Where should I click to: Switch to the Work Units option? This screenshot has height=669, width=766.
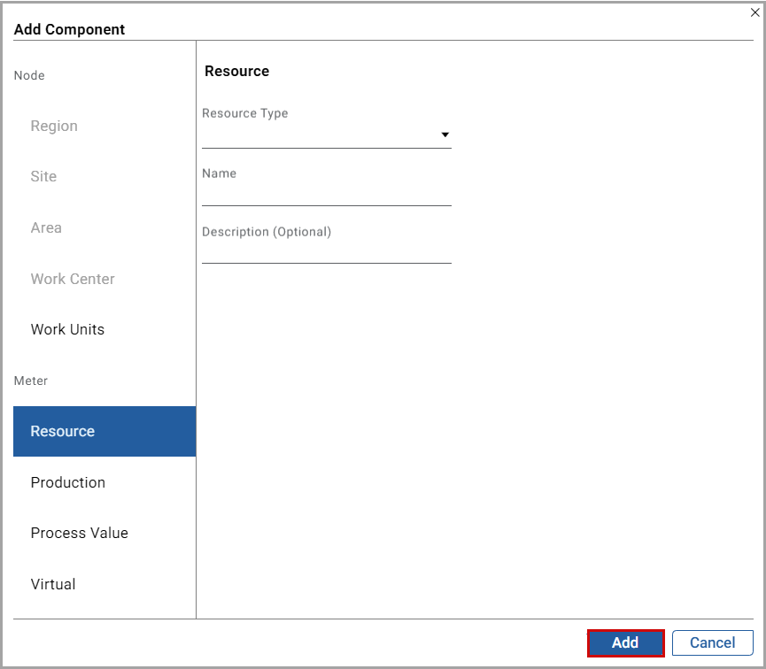coord(67,329)
